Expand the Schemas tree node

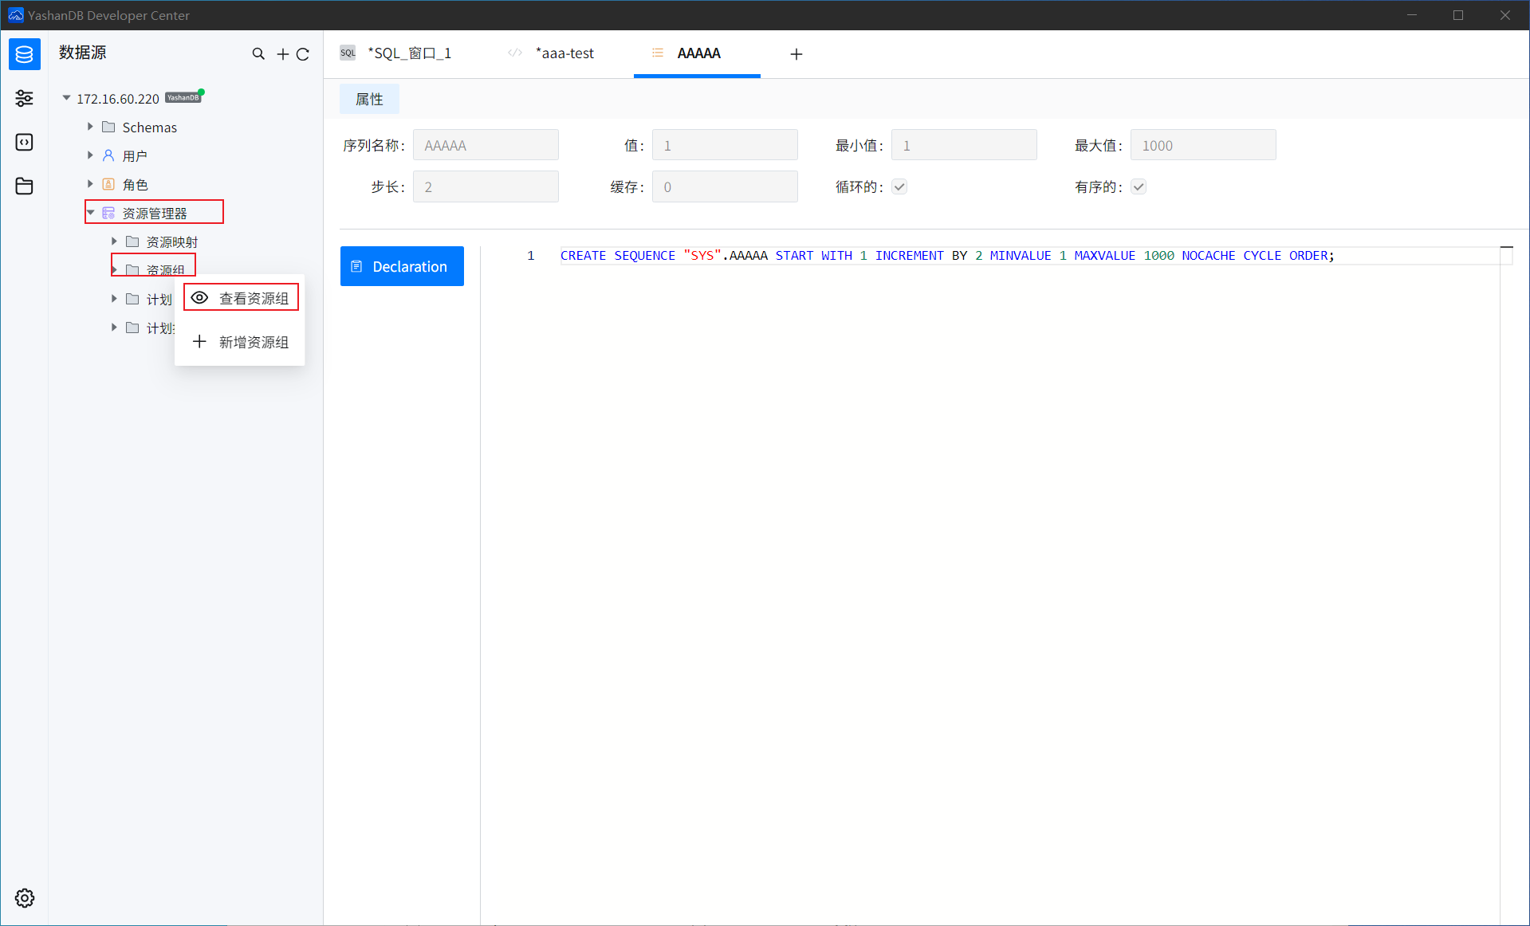pos(90,127)
